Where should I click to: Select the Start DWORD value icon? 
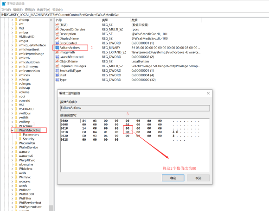coord(57,75)
